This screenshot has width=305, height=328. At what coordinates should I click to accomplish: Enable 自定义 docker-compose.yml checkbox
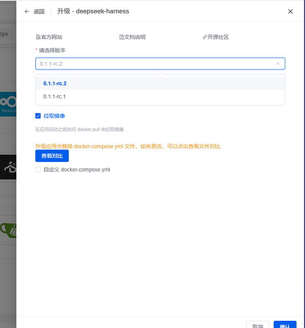(38, 169)
